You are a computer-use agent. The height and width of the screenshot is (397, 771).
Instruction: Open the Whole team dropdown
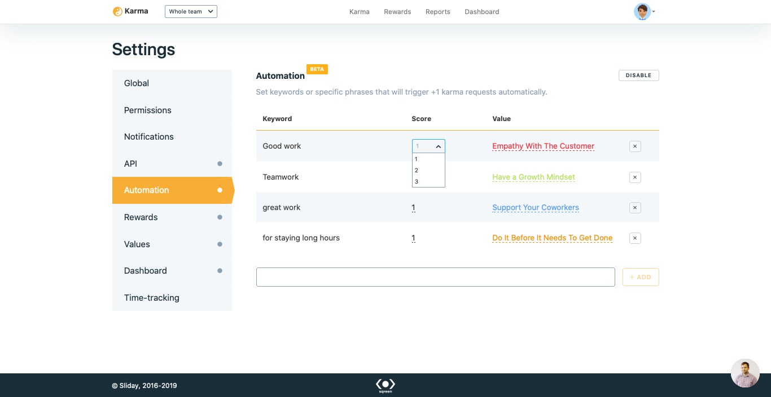point(191,11)
